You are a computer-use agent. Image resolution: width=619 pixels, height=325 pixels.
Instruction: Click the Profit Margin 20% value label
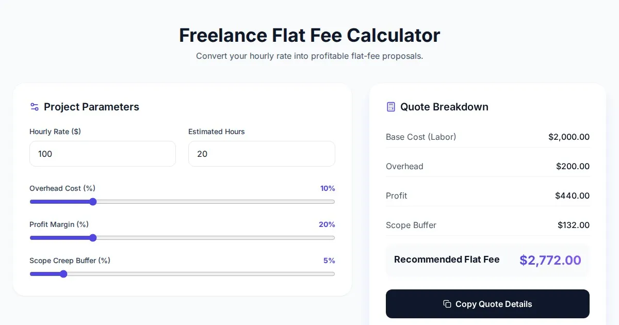coord(327,224)
